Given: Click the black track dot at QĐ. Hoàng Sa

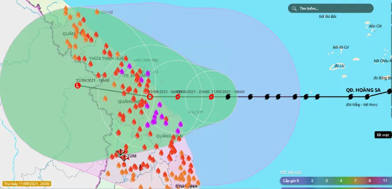Looking at the screenshot, I should (367, 96).
